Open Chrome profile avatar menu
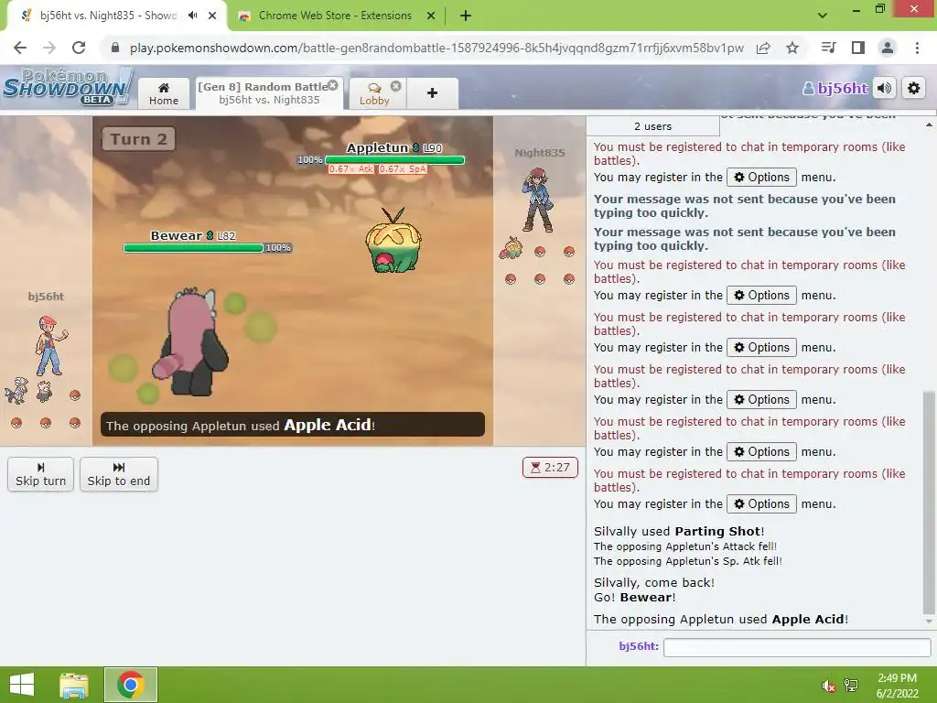The height and width of the screenshot is (703, 937). [x=888, y=48]
